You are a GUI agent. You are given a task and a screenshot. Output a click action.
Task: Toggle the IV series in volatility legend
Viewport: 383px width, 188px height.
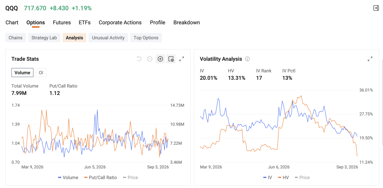click(x=268, y=177)
